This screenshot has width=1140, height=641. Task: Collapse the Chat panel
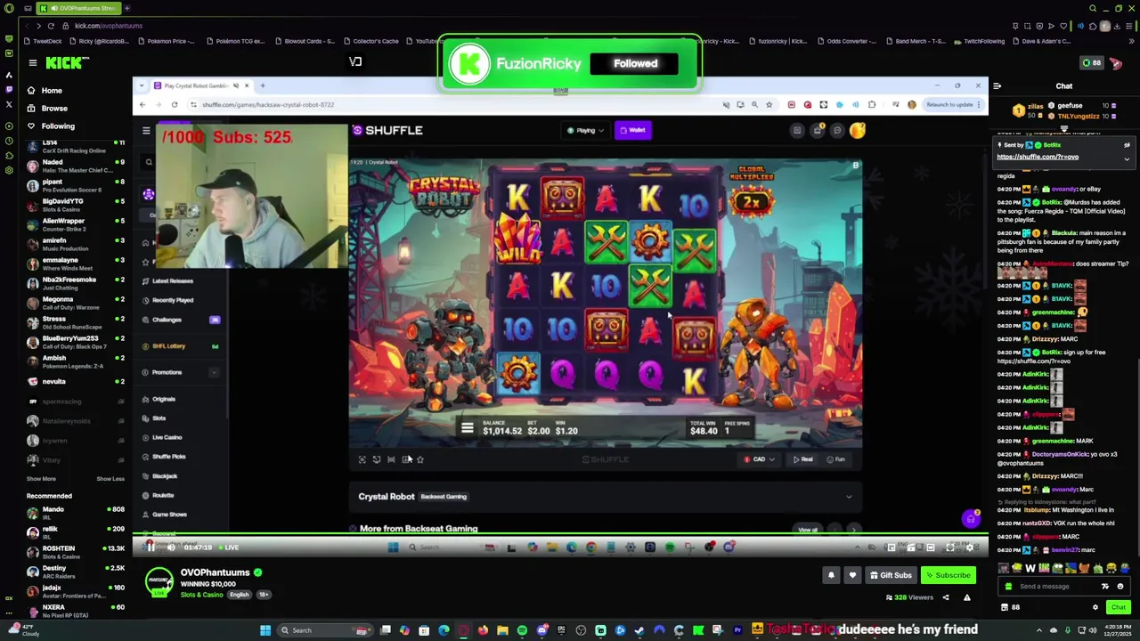pyautogui.click(x=997, y=86)
